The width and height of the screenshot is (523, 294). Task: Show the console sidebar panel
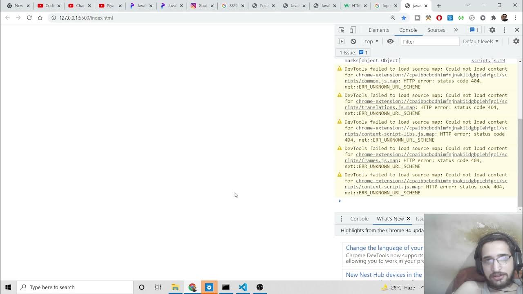(341, 41)
